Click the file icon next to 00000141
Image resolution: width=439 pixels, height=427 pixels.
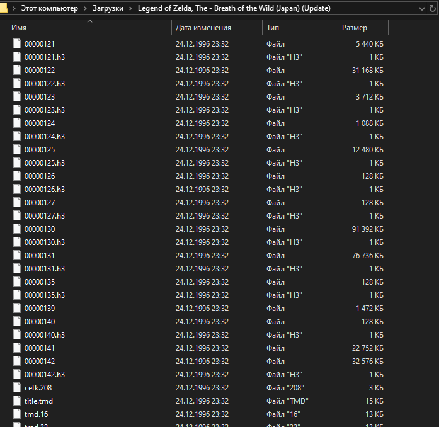17,348
